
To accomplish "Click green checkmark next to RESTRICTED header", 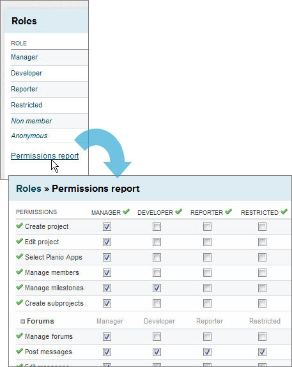I will point(284,212).
